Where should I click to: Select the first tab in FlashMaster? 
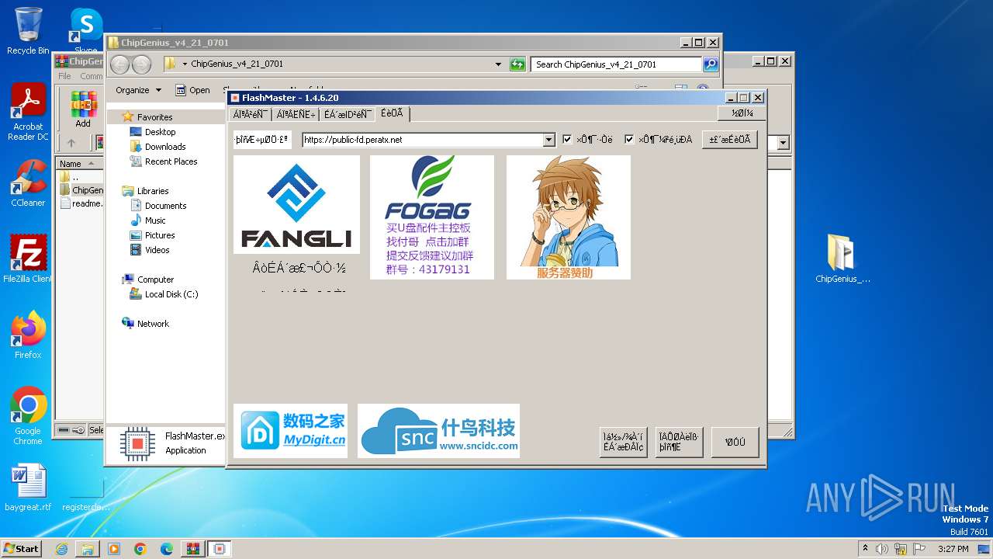[251, 114]
